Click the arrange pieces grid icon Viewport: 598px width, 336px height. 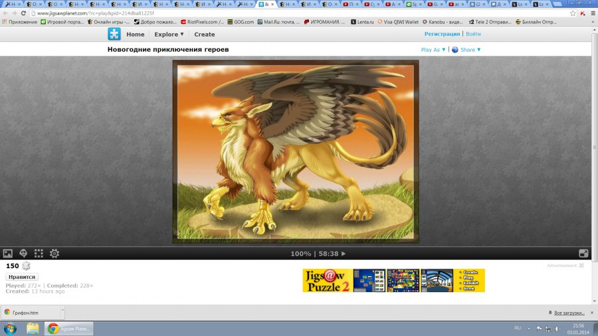coord(39,254)
